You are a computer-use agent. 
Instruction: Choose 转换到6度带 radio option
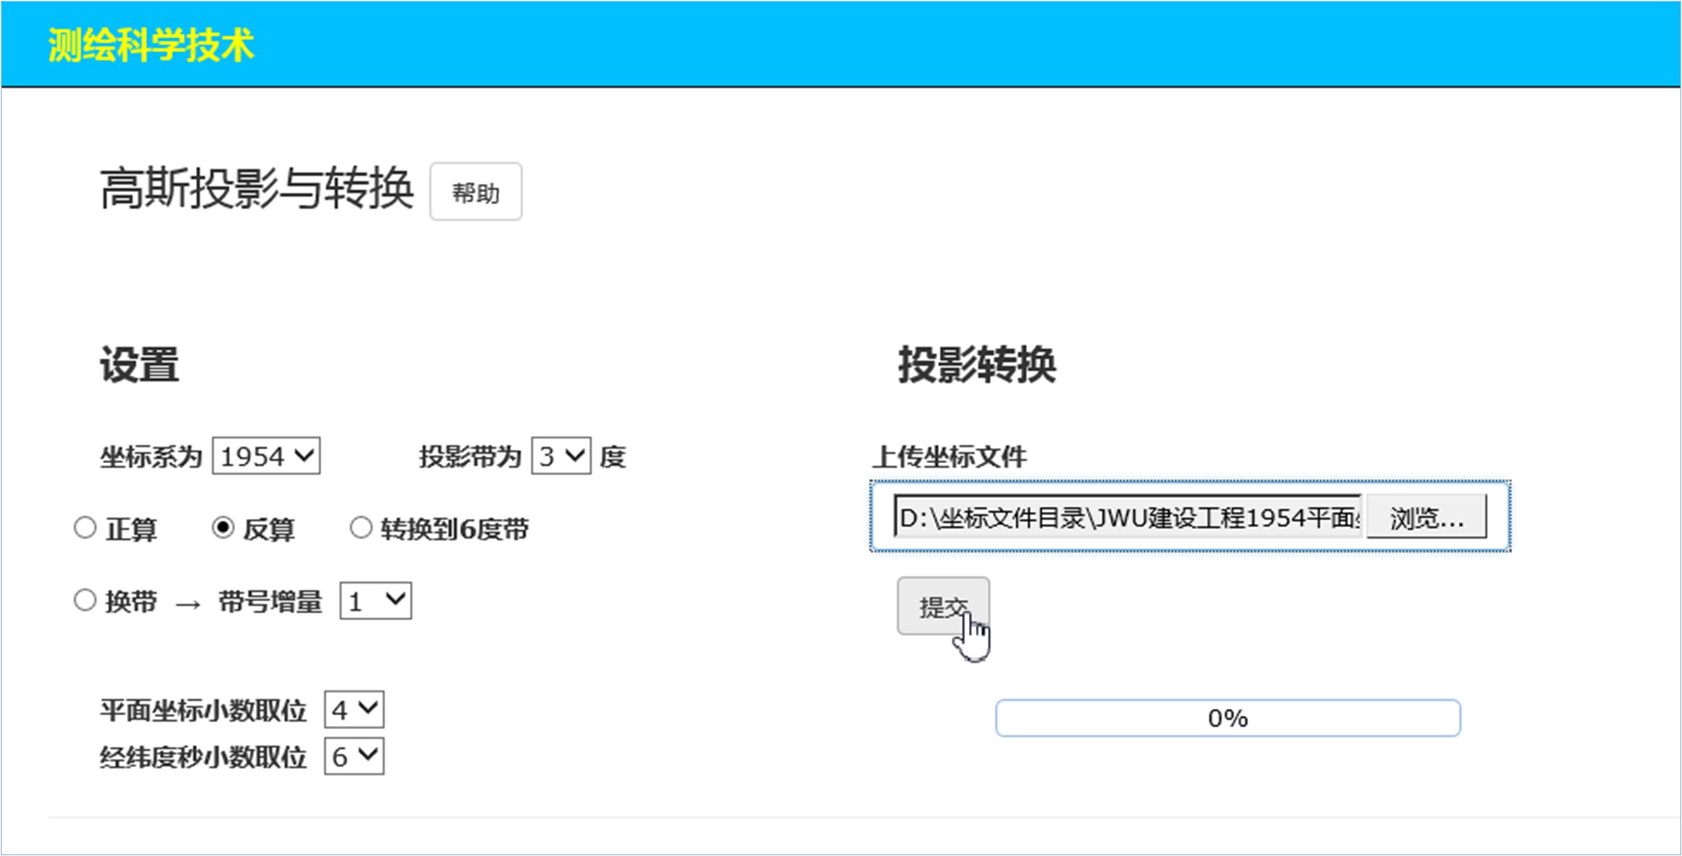(x=360, y=527)
